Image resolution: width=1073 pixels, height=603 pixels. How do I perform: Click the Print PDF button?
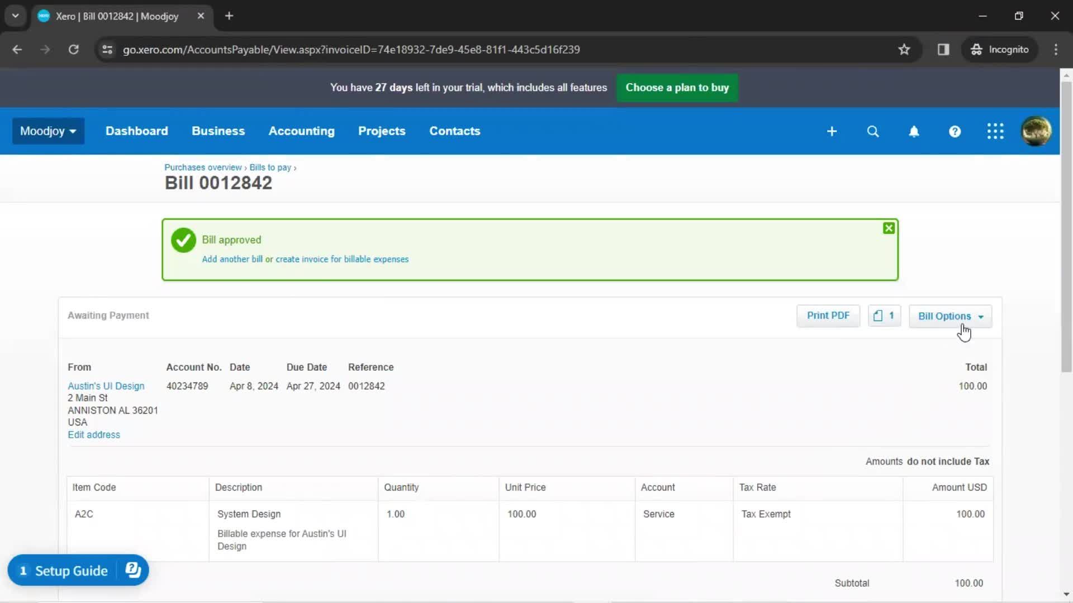point(828,316)
